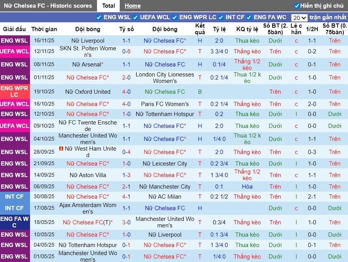Disable the INT CF filter checkbox

click(x=221, y=17)
